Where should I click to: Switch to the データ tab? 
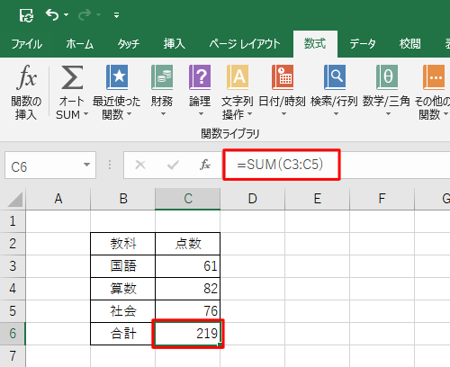[x=363, y=44]
